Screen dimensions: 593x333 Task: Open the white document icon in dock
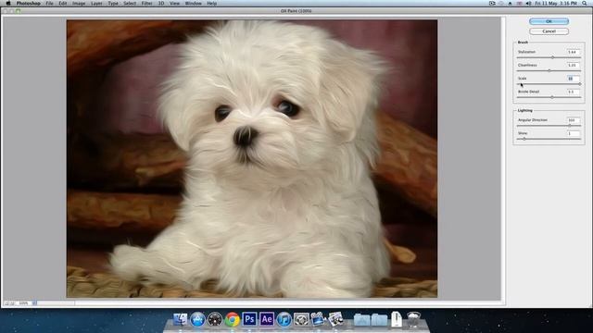[397, 319]
